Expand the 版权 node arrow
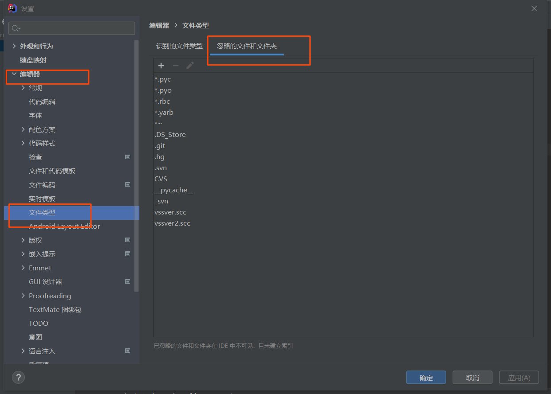This screenshot has height=394, width=551. (x=23, y=240)
